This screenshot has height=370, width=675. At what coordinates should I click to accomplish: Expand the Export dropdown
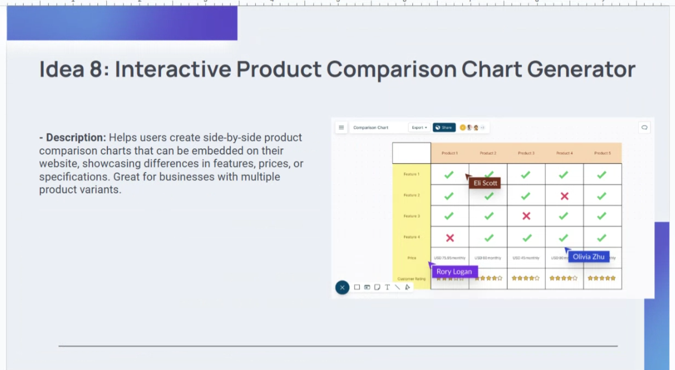coord(419,128)
